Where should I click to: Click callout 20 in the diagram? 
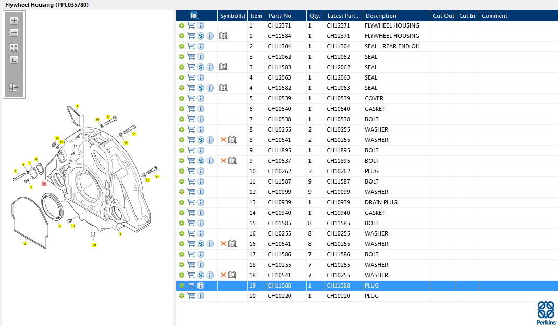[94, 245]
